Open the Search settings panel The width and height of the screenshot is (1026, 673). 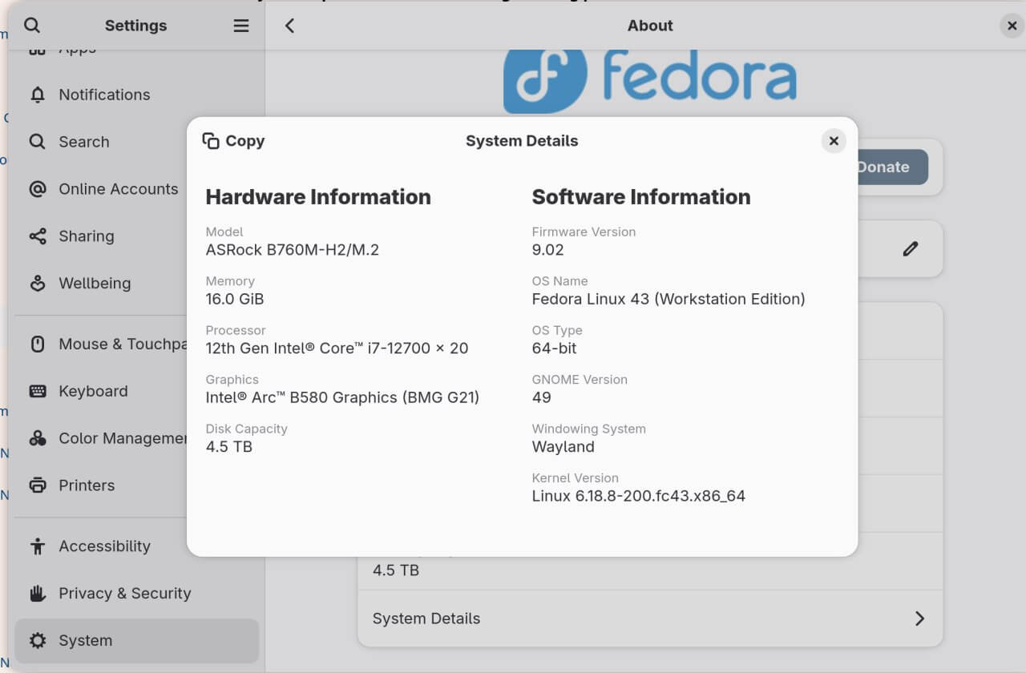pyautogui.click(x=84, y=142)
